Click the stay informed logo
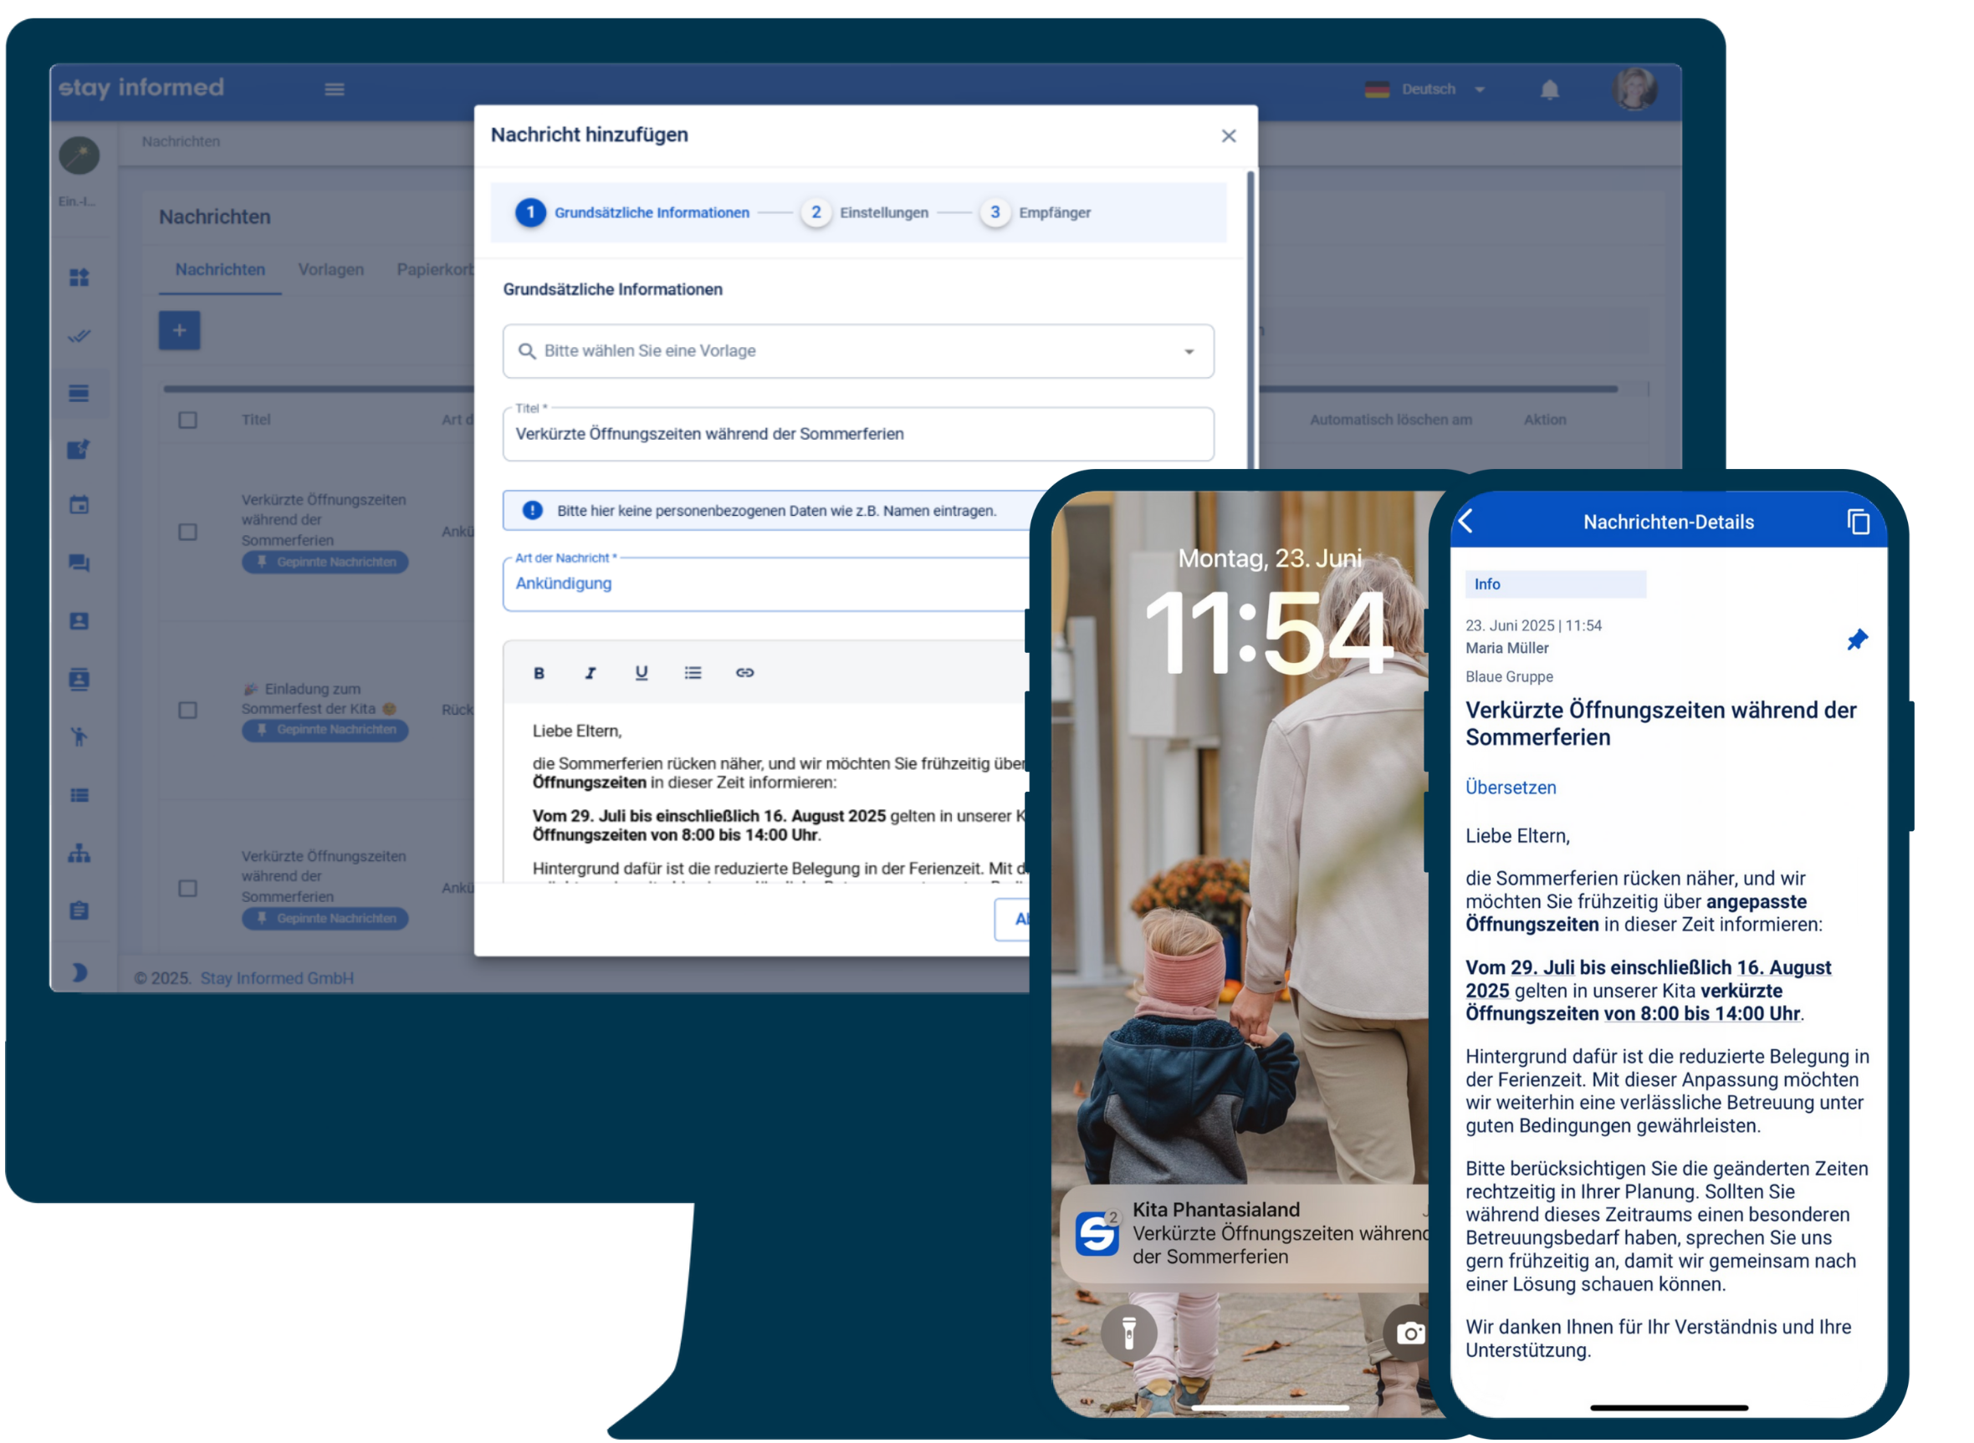The height and width of the screenshot is (1443, 1974). click(141, 87)
